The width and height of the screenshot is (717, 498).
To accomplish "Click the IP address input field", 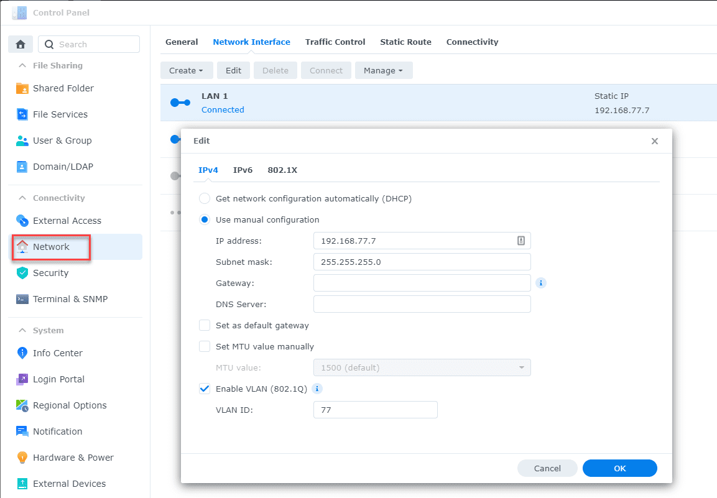I will (x=422, y=241).
